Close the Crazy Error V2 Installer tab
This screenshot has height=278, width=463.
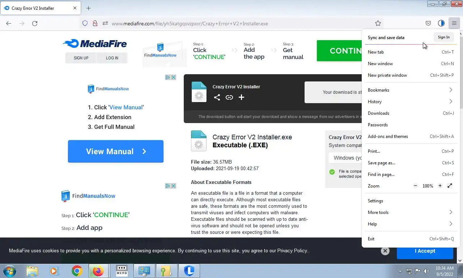pyautogui.click(x=75, y=8)
